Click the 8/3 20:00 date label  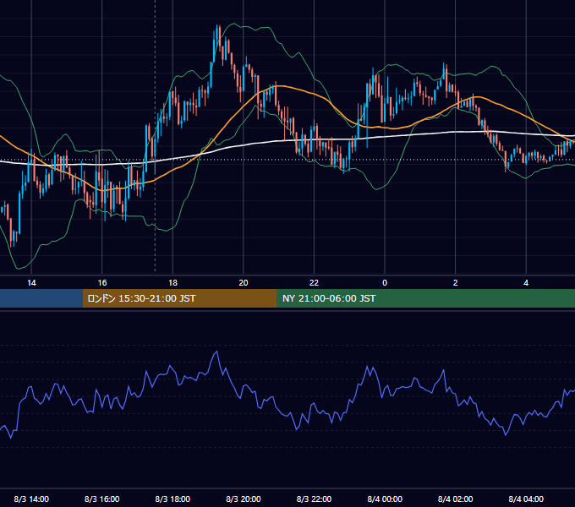coord(244,499)
